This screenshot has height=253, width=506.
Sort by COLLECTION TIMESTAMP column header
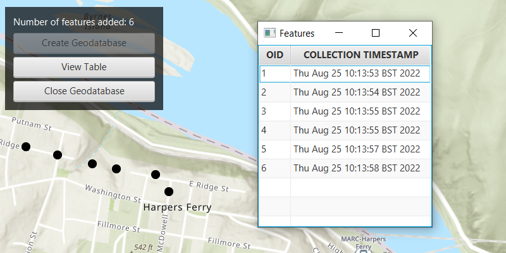[361, 55]
